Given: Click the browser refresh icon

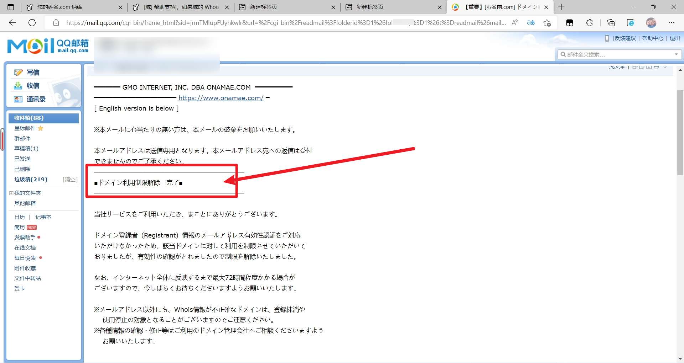Looking at the screenshot, I should click(32, 23).
